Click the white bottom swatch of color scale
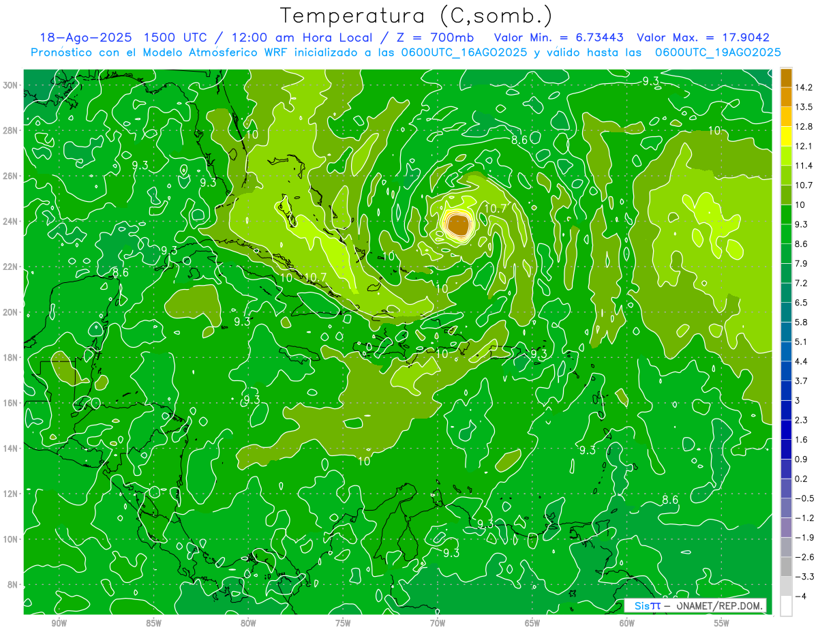The width and height of the screenshot is (818, 632). [786, 606]
